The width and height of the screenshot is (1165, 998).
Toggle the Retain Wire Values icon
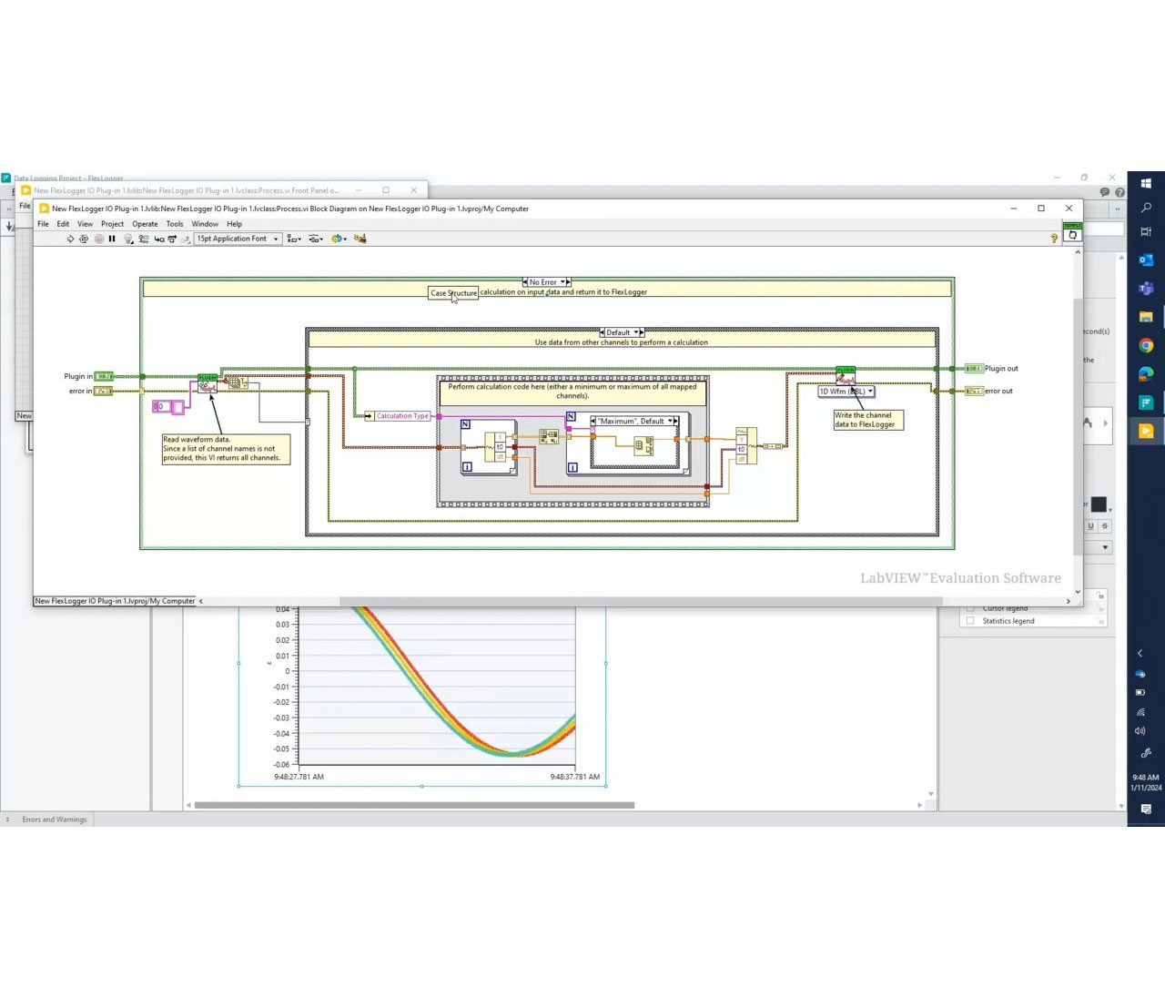(x=144, y=239)
